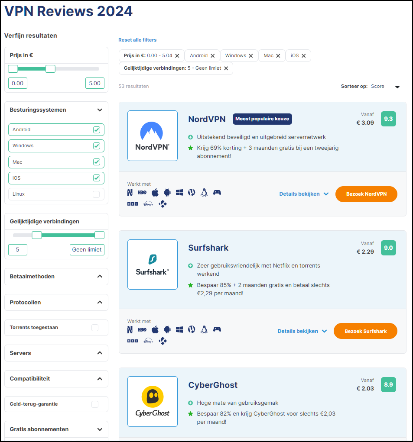
Task: Uncheck the Windows operating system checkbox
Action: click(x=97, y=146)
